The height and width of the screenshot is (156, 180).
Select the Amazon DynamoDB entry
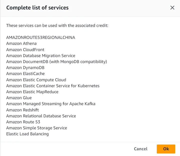[x=25, y=68]
